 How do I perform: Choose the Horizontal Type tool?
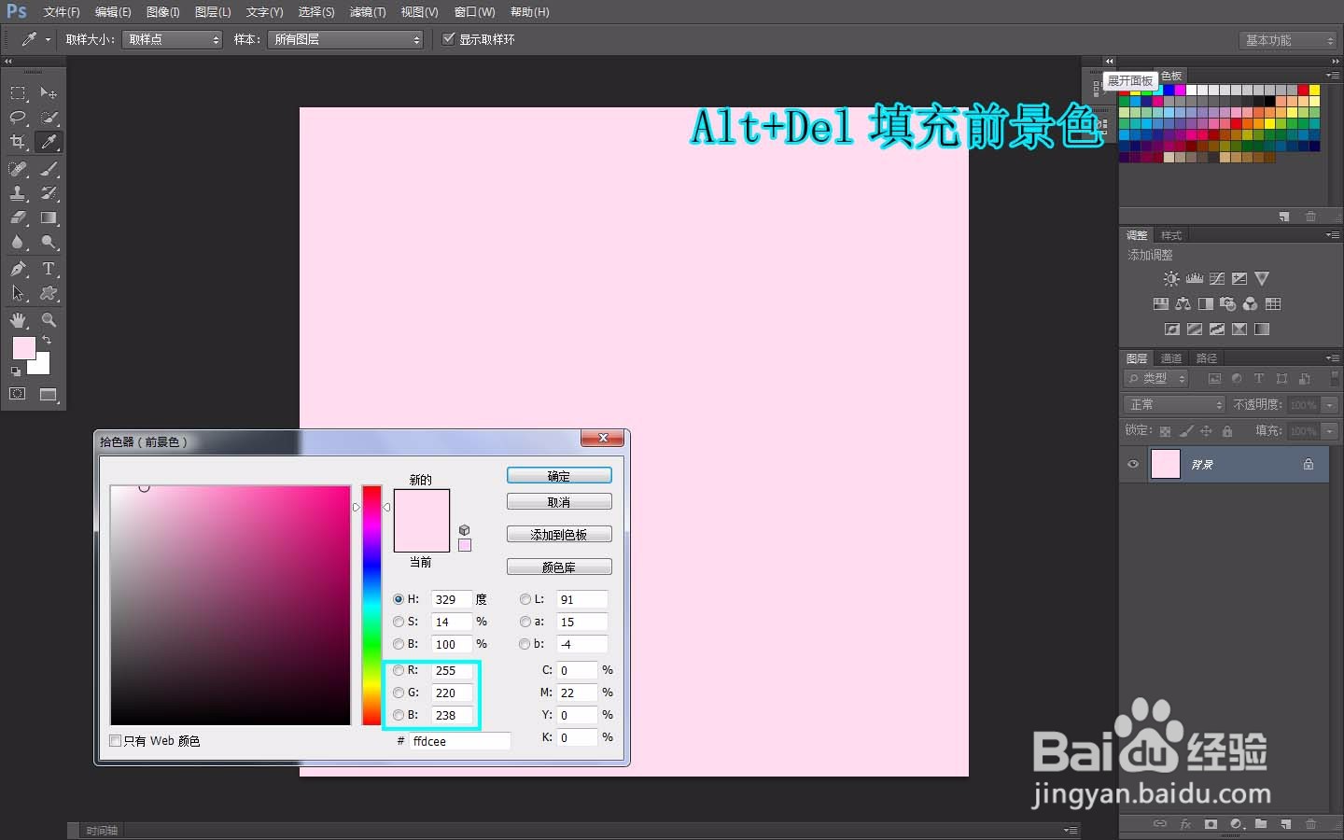pyautogui.click(x=49, y=269)
